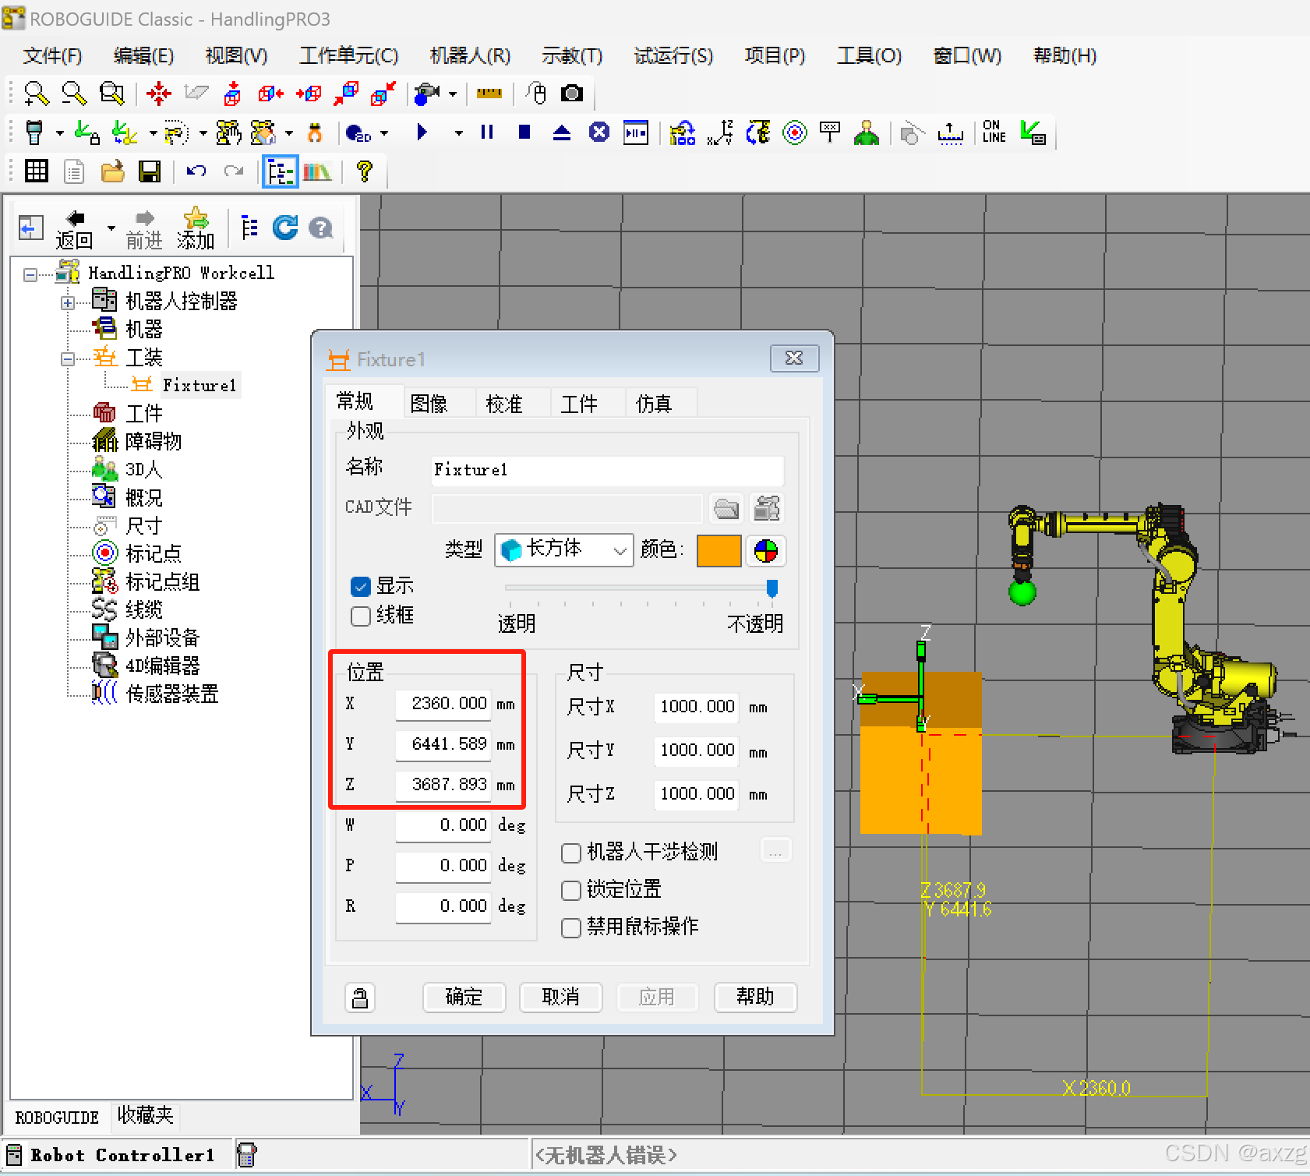Check the 锁定位置 checkbox
1310x1176 pixels.
[571, 890]
